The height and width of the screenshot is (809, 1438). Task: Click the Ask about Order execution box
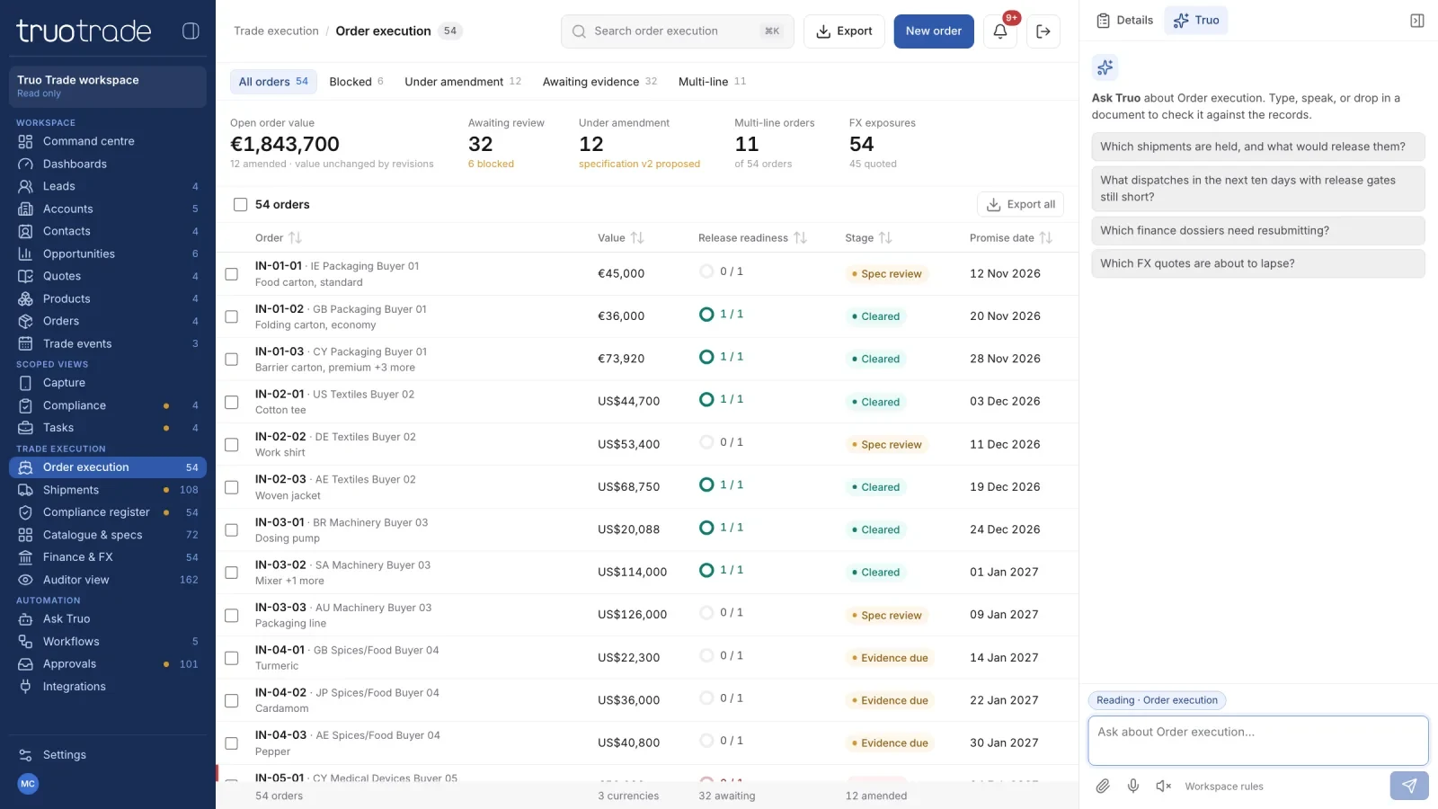pyautogui.click(x=1258, y=741)
